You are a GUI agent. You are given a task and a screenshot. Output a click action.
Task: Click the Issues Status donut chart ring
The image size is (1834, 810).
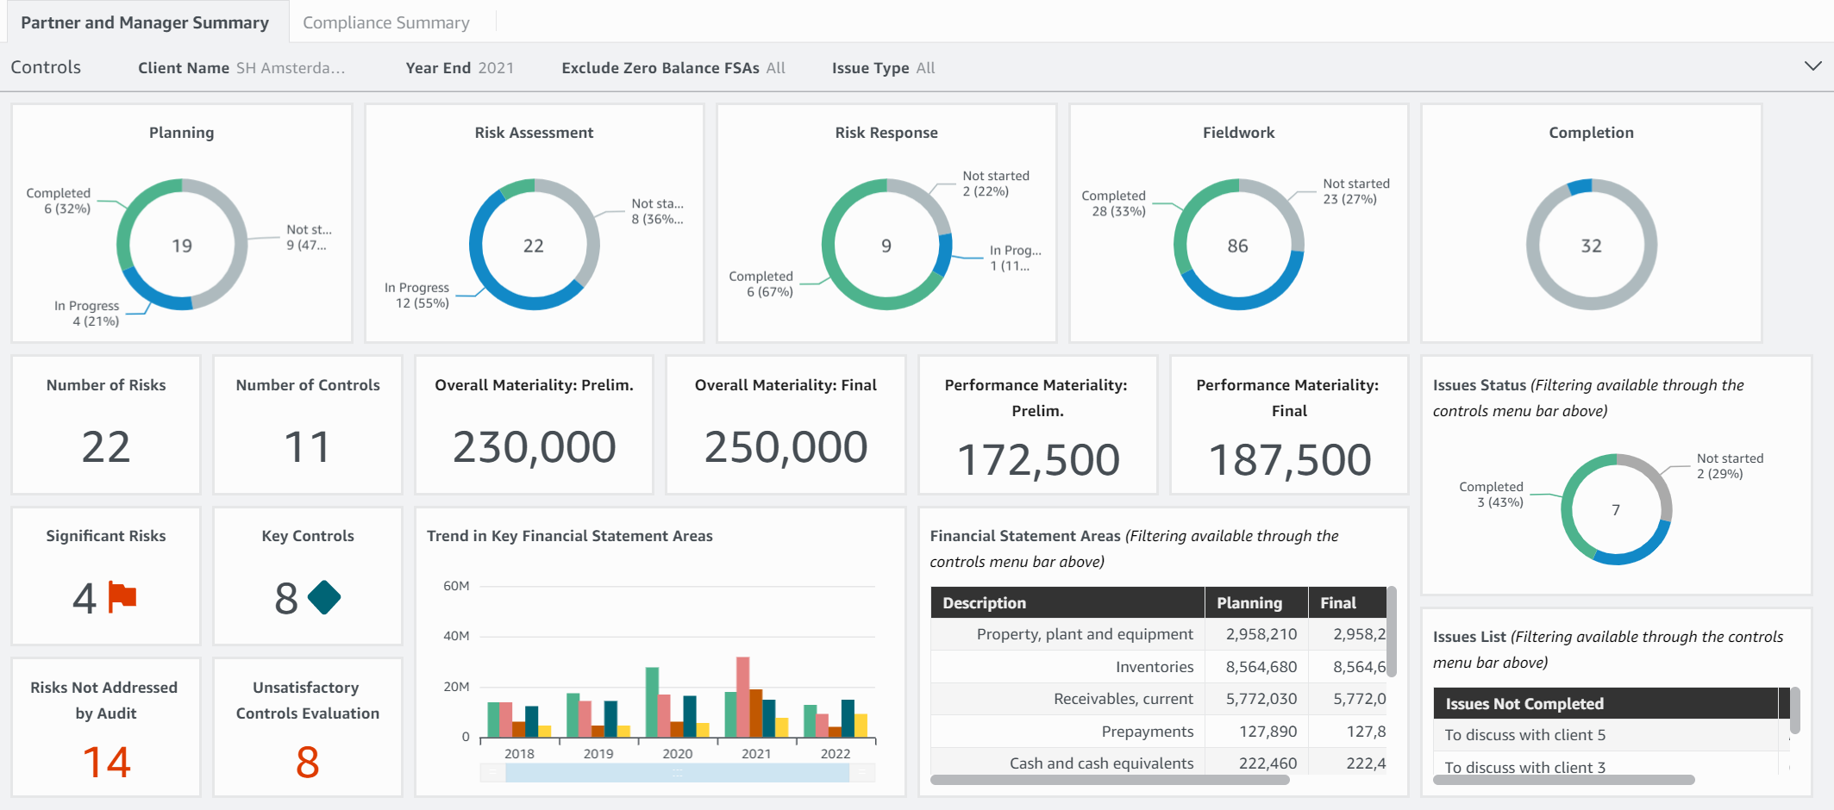click(1568, 509)
